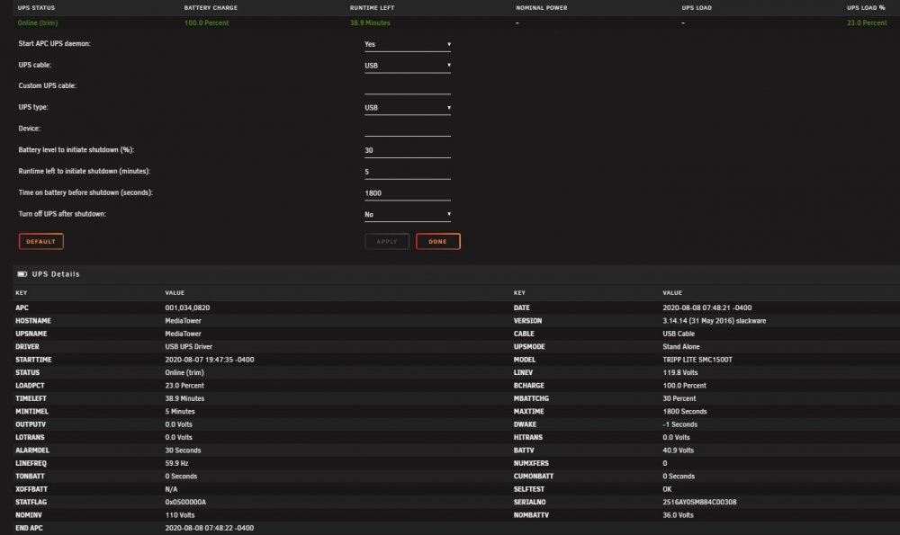Click the BATTV value 40.9 Volts
This screenshot has width=900, height=535.
pos(679,450)
